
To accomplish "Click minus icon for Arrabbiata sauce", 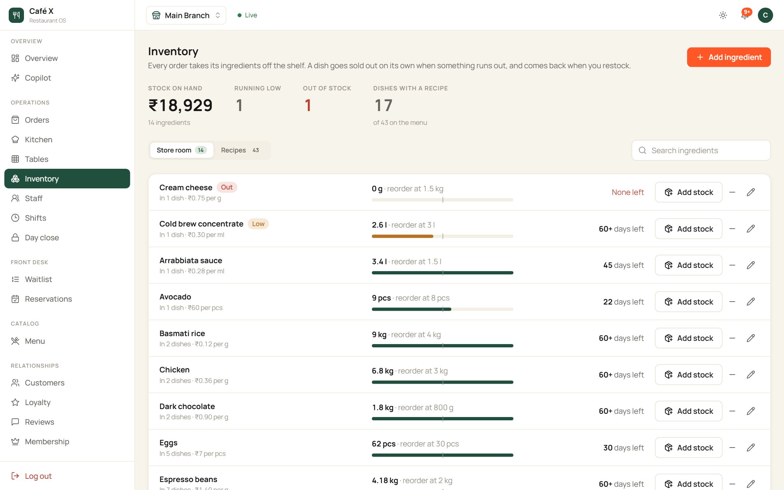I will (732, 265).
